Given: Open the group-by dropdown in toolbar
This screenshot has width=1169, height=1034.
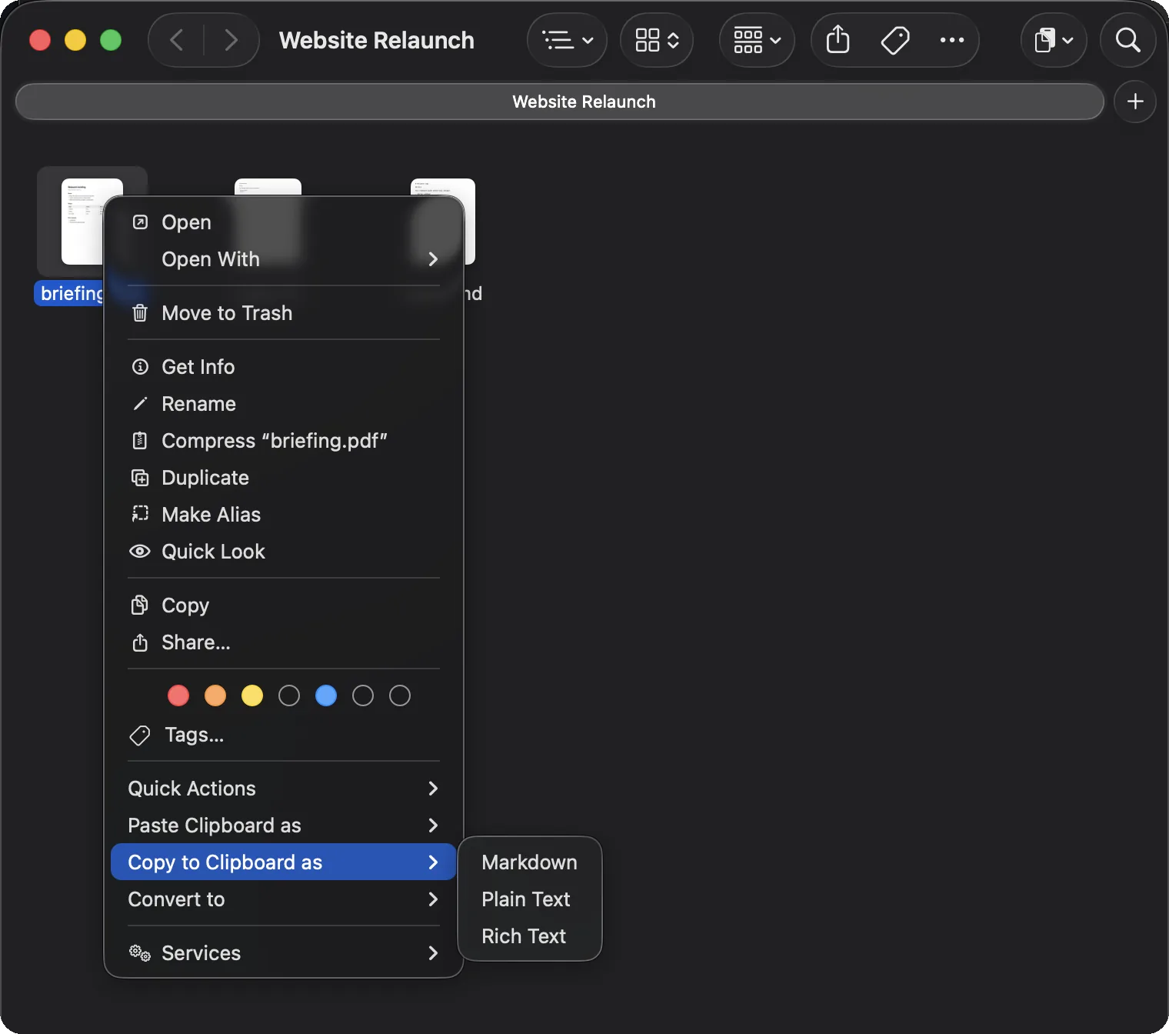Looking at the screenshot, I should click(758, 40).
